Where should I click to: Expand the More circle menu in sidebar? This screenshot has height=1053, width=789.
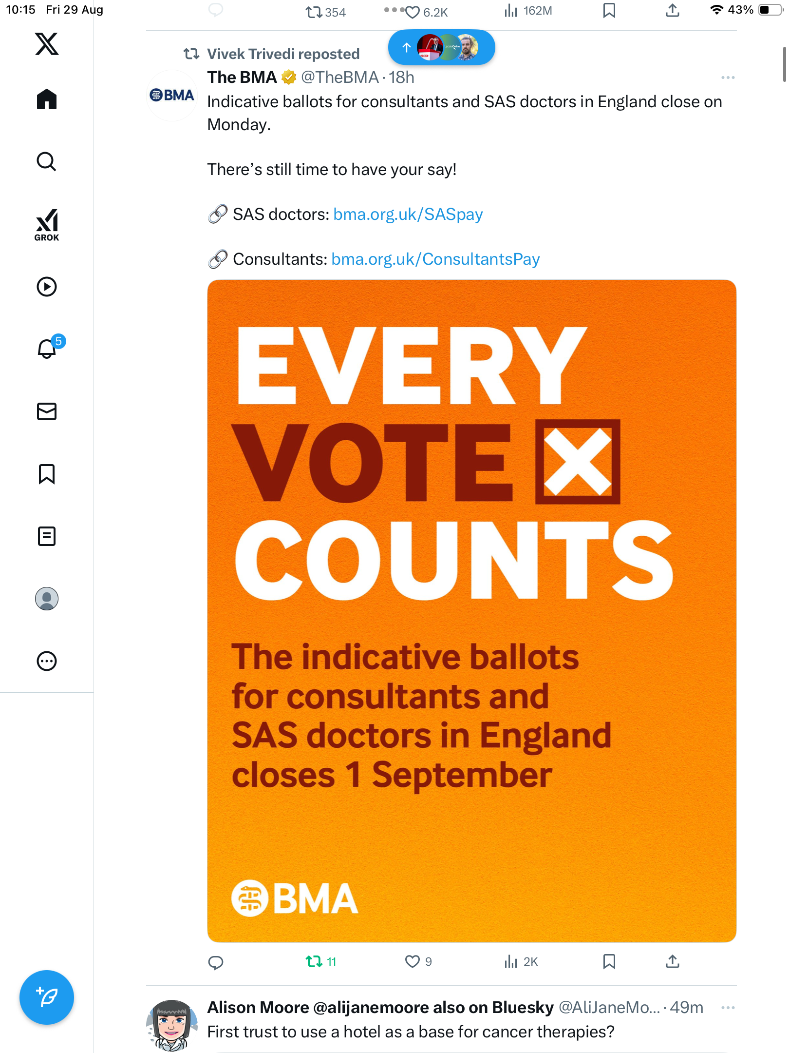[47, 661]
